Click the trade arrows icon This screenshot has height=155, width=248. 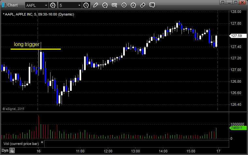point(143,5)
